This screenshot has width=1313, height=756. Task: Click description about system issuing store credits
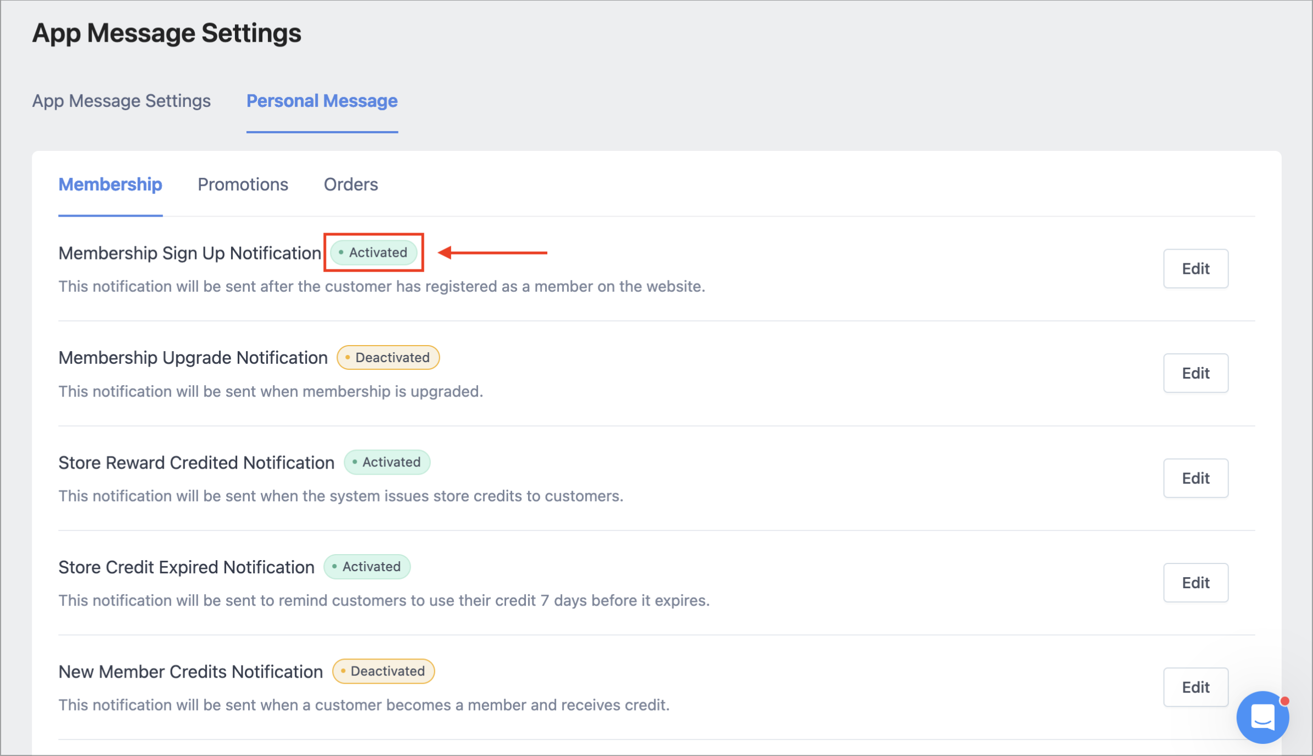point(341,496)
